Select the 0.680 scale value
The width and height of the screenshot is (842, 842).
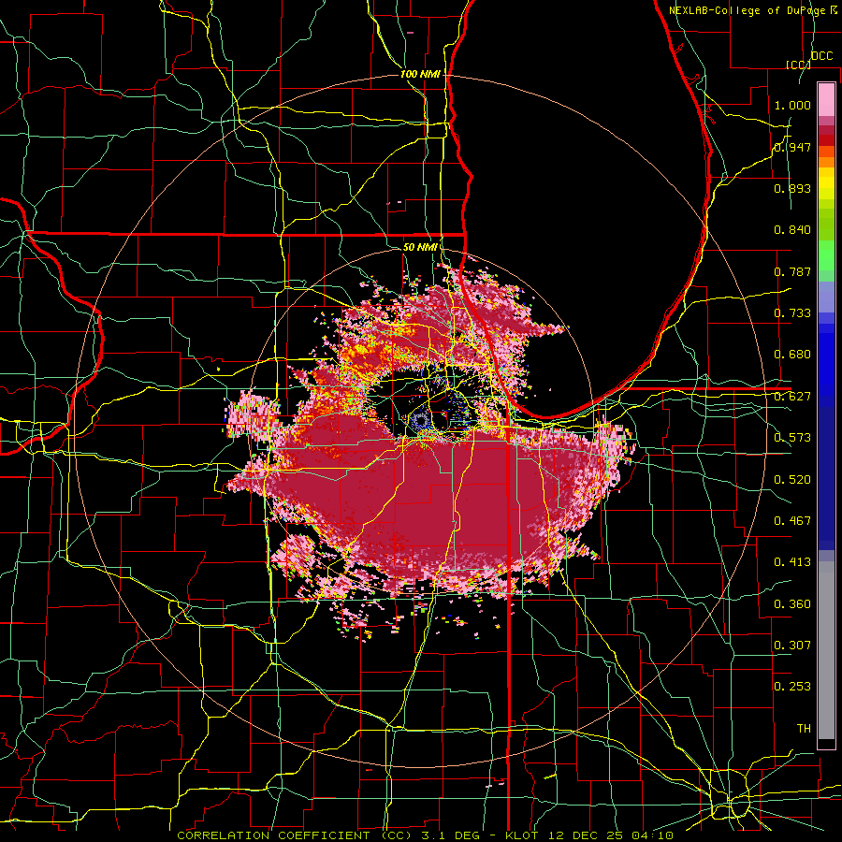click(792, 355)
